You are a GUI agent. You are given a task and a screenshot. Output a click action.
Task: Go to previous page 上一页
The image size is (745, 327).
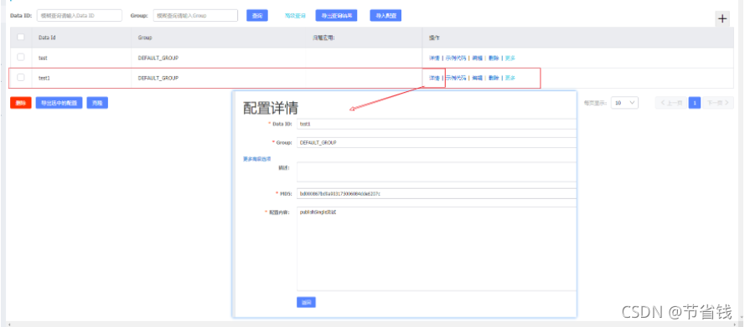(x=671, y=103)
